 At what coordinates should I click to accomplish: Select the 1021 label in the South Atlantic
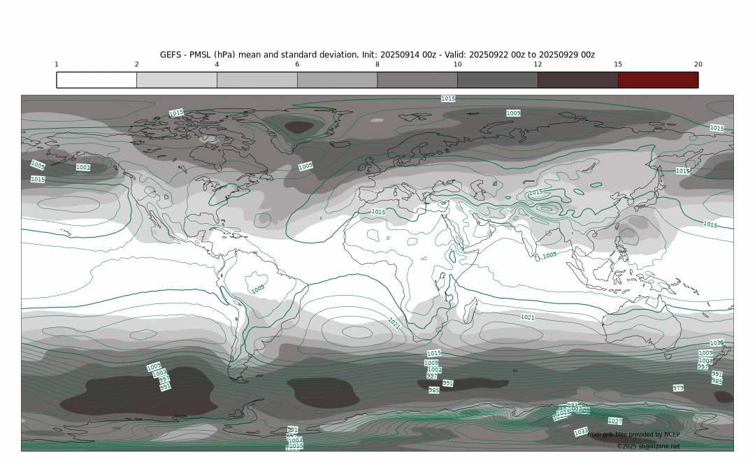pos(394,323)
